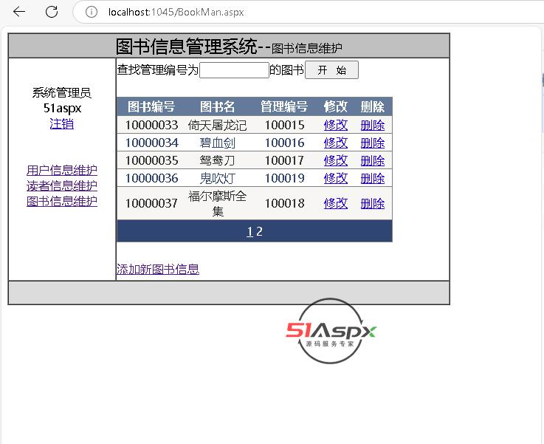Screen dimensions: 544x444
Task: Click the site info icon in address bar
Action: pos(92,12)
